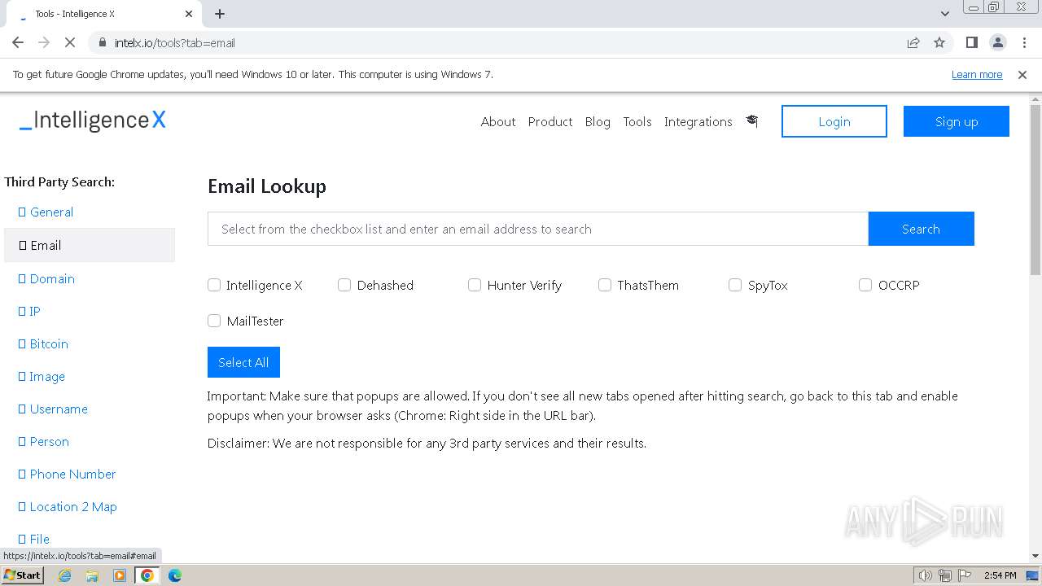Go back to previous page
Viewport: 1042px width, 586px height.
[x=18, y=42]
